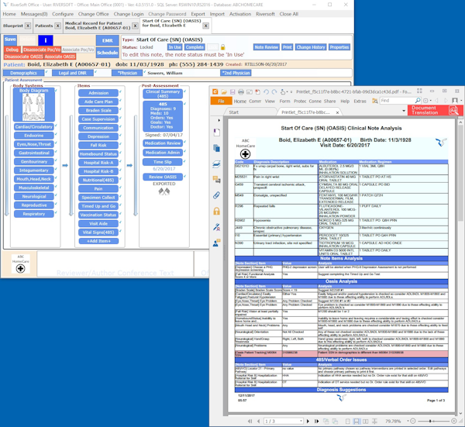Screen dimensions: 465x427
Task: Switch to Medical Record for Patient tab
Action: point(98,26)
